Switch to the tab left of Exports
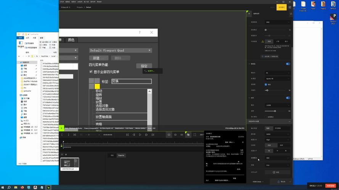Screen dimensions: 339x190 pyautogui.click(x=112, y=155)
